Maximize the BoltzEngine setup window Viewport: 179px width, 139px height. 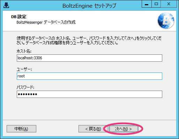coord(156,4)
